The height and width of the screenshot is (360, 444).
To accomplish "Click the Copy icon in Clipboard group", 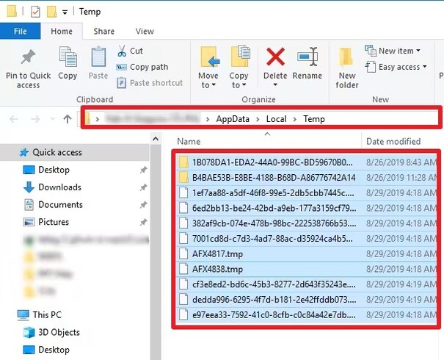I will click(x=68, y=57).
